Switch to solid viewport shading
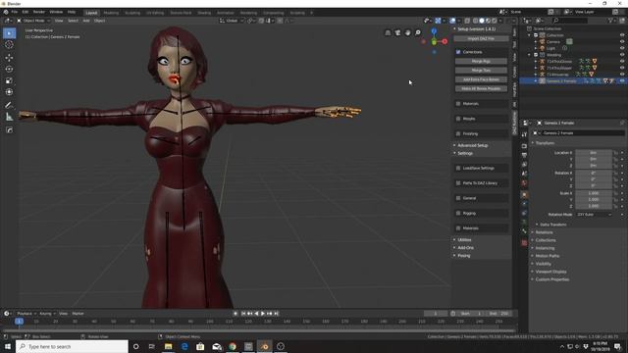Viewport: 628px width, 353px height. [482, 21]
